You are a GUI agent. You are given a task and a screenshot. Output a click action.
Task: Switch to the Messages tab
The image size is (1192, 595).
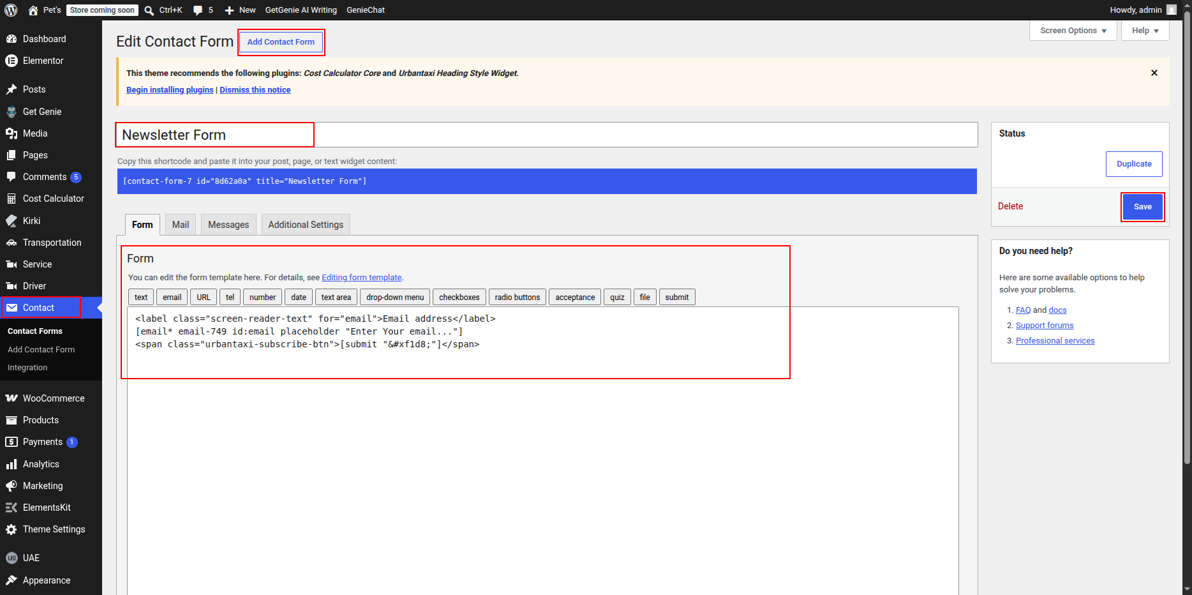(228, 225)
